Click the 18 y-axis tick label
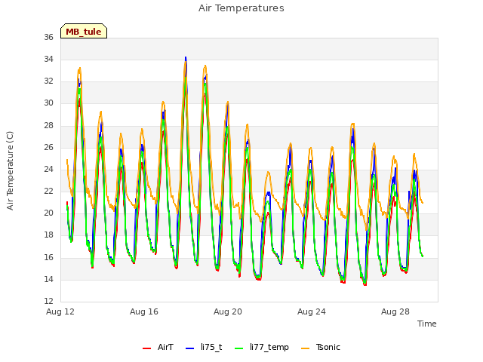The image size is (483, 362). click(x=48, y=235)
